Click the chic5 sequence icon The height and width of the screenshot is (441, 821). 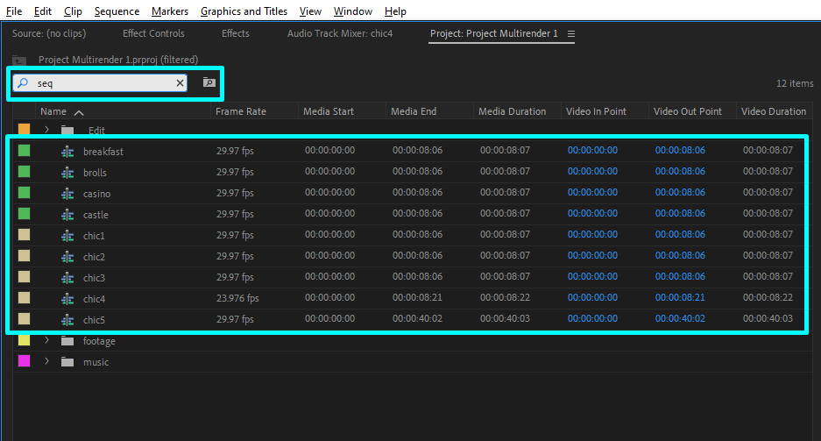(67, 319)
